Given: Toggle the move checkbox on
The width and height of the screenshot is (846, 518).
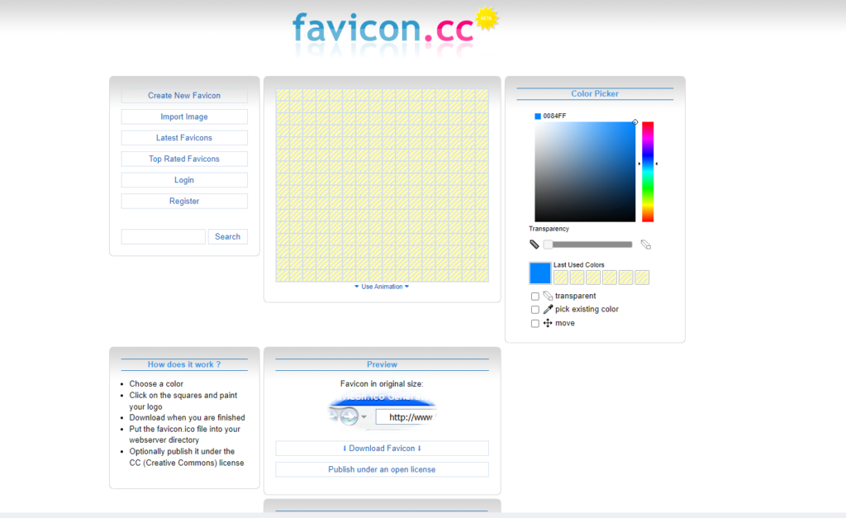Looking at the screenshot, I should click(x=535, y=323).
